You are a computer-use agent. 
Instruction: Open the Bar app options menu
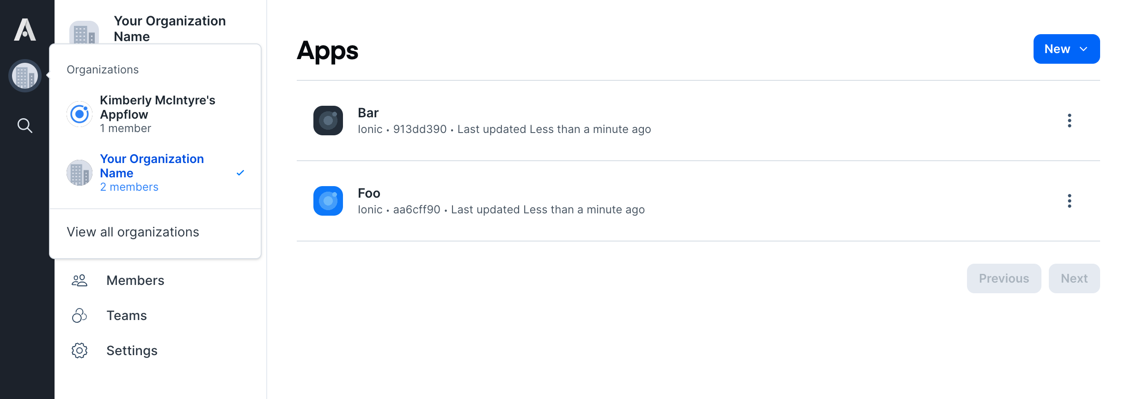[1069, 121]
